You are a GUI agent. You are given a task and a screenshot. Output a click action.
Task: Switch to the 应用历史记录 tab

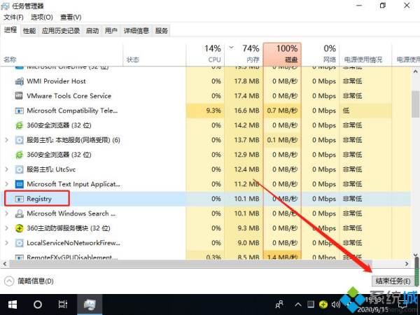(61, 31)
